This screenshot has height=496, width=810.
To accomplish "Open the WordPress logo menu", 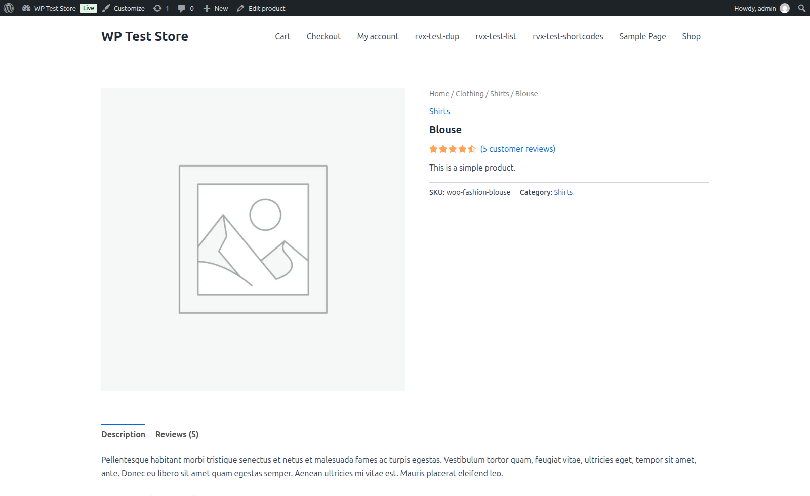I will pos(9,8).
